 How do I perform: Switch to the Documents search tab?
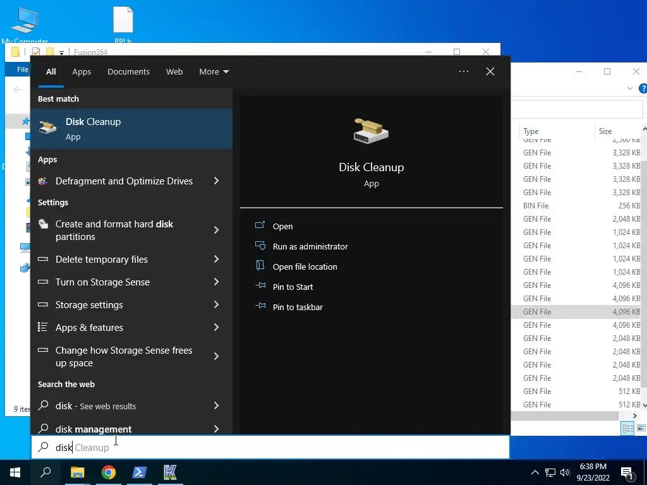(x=128, y=72)
